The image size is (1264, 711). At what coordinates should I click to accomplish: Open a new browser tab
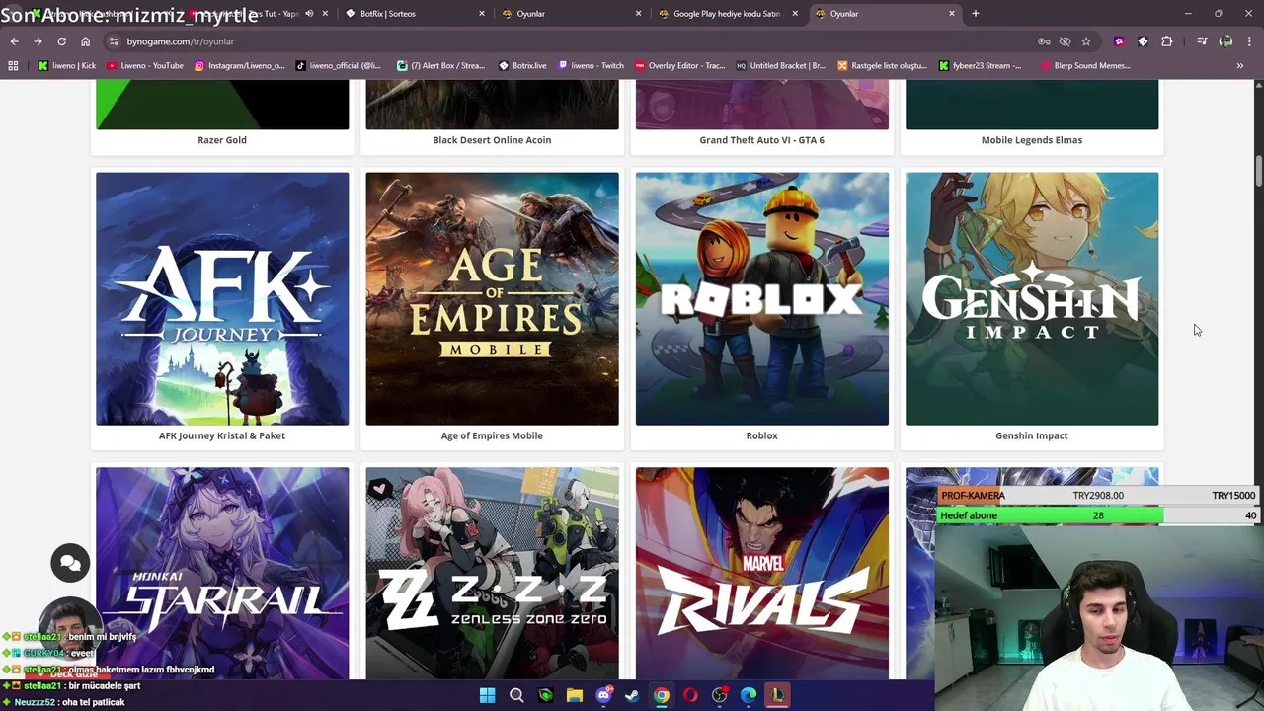pyautogui.click(x=976, y=14)
